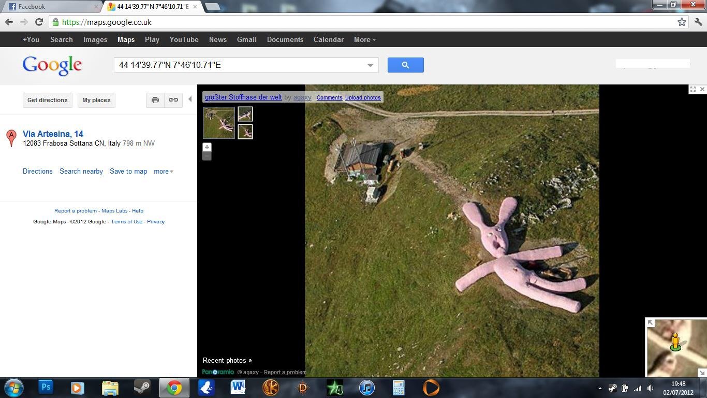707x398 pixels.
Task: Click the link chain icon
Action: point(173,100)
